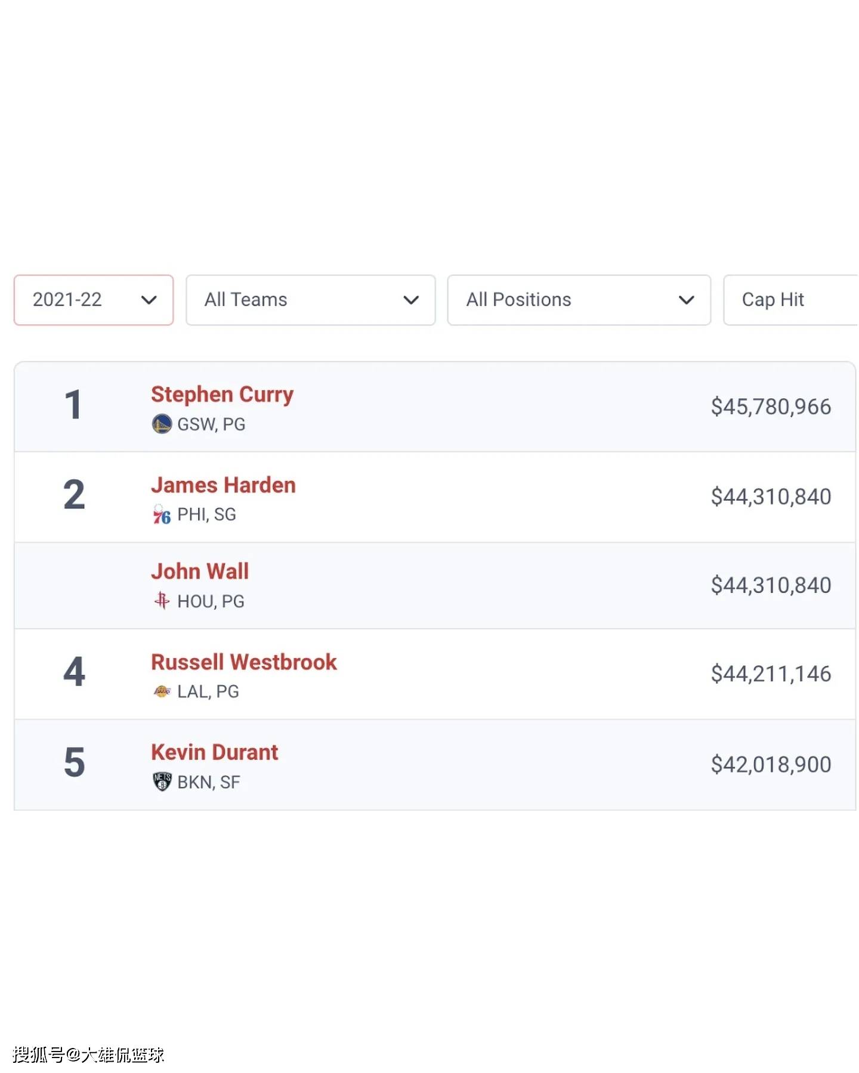This screenshot has height=1073, width=859.
Task: Expand the All Teams dropdown
Action: point(310,300)
